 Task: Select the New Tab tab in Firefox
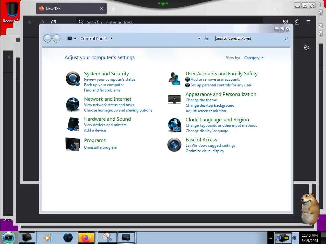71,9
